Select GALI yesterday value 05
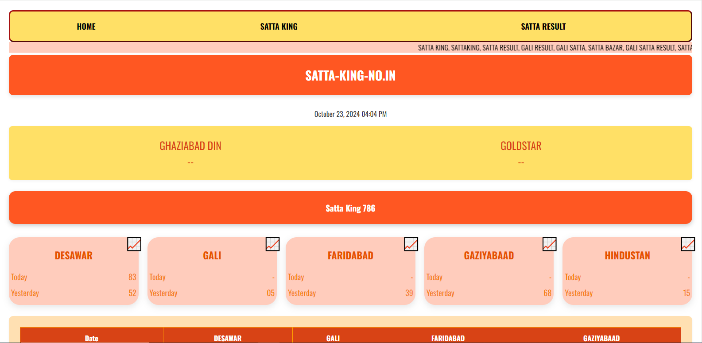The image size is (702, 343). point(271,293)
